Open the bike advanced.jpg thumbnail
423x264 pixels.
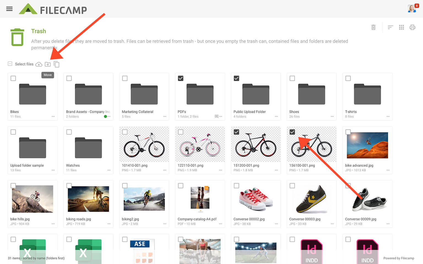point(367,145)
